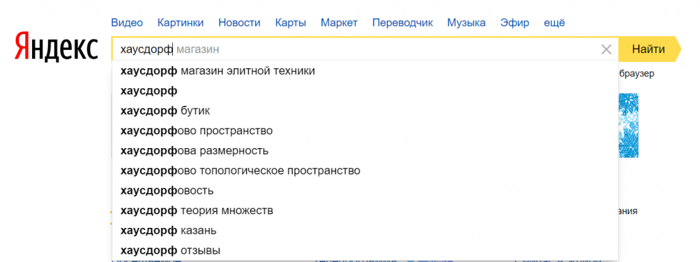
Task: Click the Яндекс logo
Action: 56,46
